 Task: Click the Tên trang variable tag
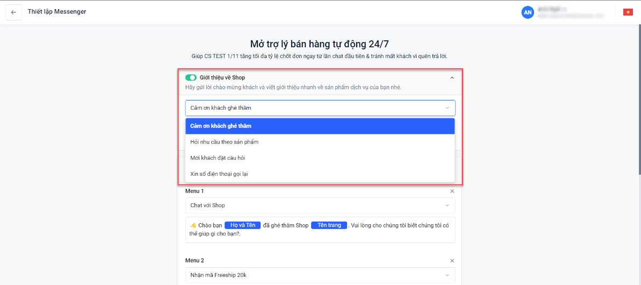(329, 225)
